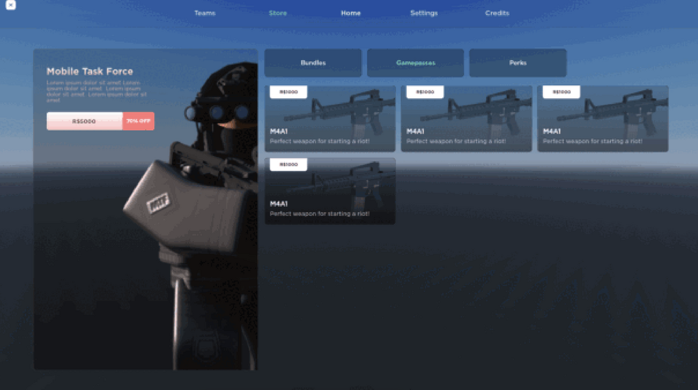The height and width of the screenshot is (390, 698).
Task: Click price tag on top-left M4A1 card
Action: 288,92
